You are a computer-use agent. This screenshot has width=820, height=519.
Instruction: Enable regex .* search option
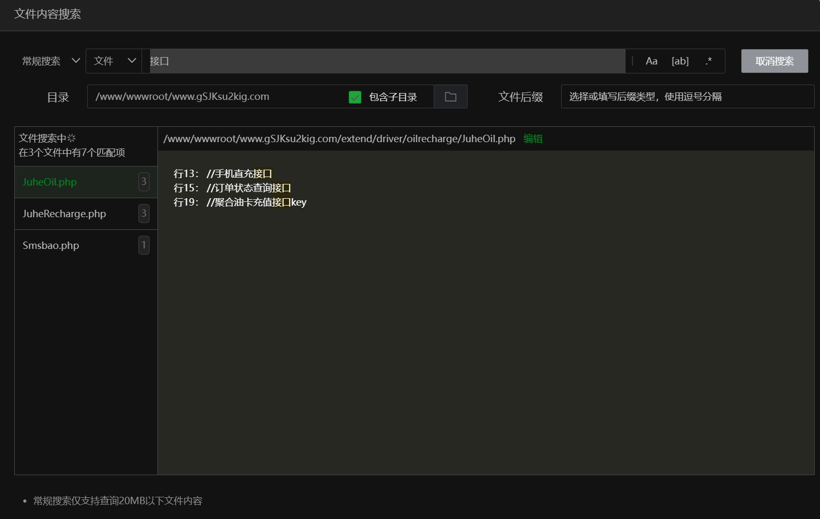(x=709, y=61)
